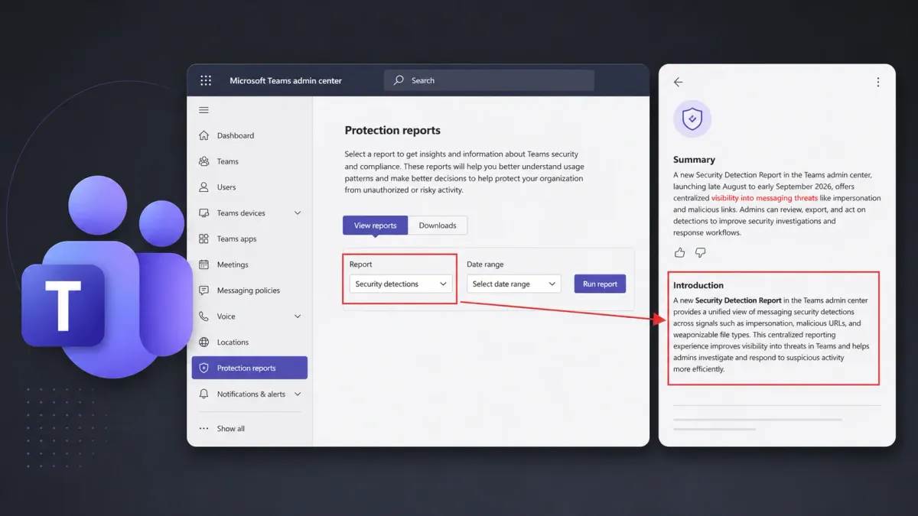Expand the Notifications & alerts chevron
Viewport: 918px width, 516px height.
tap(298, 394)
